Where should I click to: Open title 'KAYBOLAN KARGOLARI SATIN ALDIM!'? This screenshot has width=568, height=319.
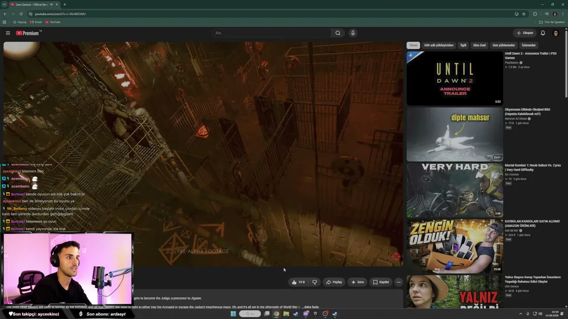[532, 223]
